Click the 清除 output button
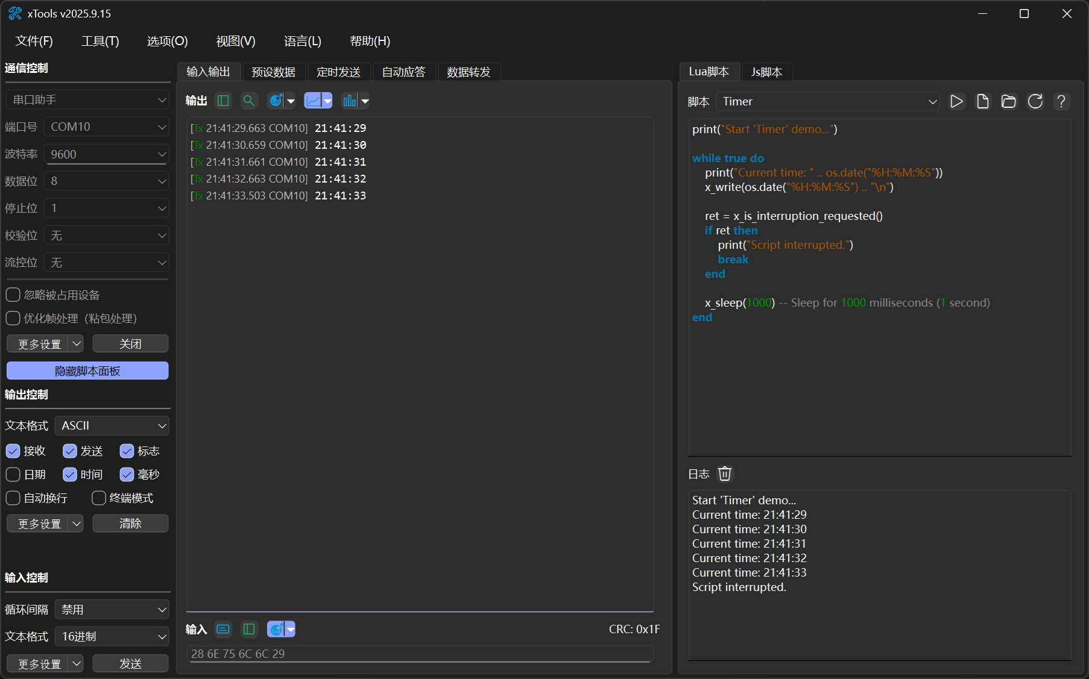Viewport: 1089px width, 679px height. [x=130, y=524]
